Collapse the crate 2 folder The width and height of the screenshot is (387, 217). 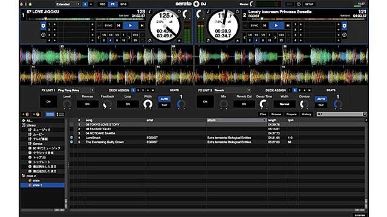[x=24, y=176]
